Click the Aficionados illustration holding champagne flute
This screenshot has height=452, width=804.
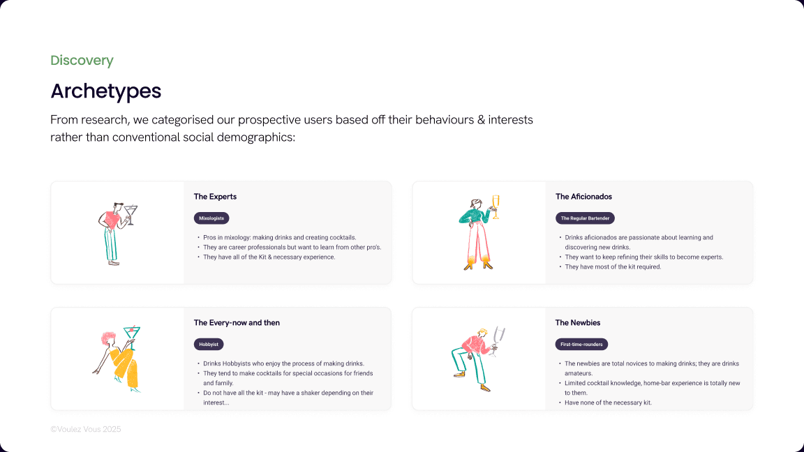coord(479,233)
